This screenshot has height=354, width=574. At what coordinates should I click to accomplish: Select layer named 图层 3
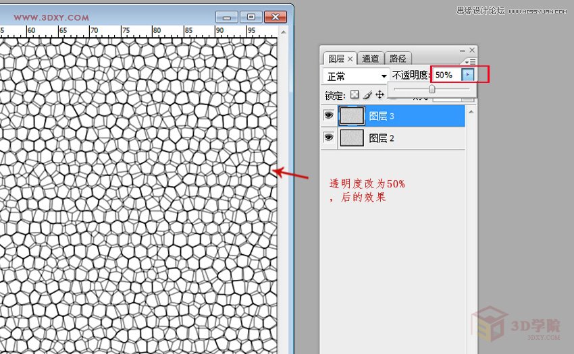tap(382, 116)
